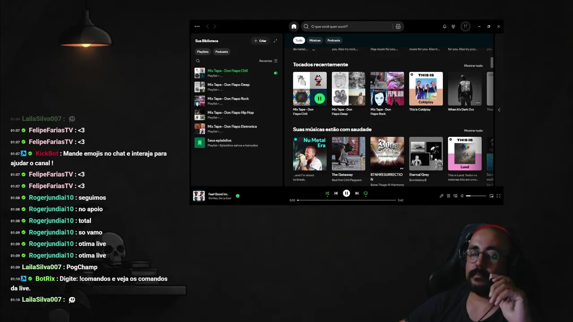Open Eternal Grey album card
The height and width of the screenshot is (322, 573).
(426, 159)
